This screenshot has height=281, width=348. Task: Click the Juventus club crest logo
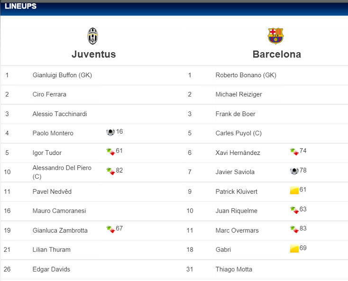(93, 36)
